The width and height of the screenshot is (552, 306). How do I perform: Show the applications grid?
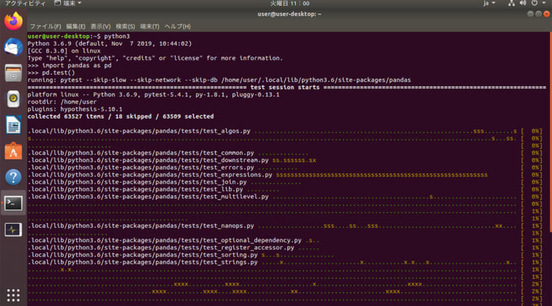point(14,295)
